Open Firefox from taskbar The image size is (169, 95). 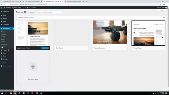tap(19, 93)
